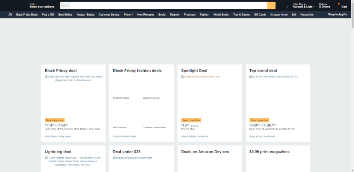
Task: Open the Cart
Action: (342, 6)
